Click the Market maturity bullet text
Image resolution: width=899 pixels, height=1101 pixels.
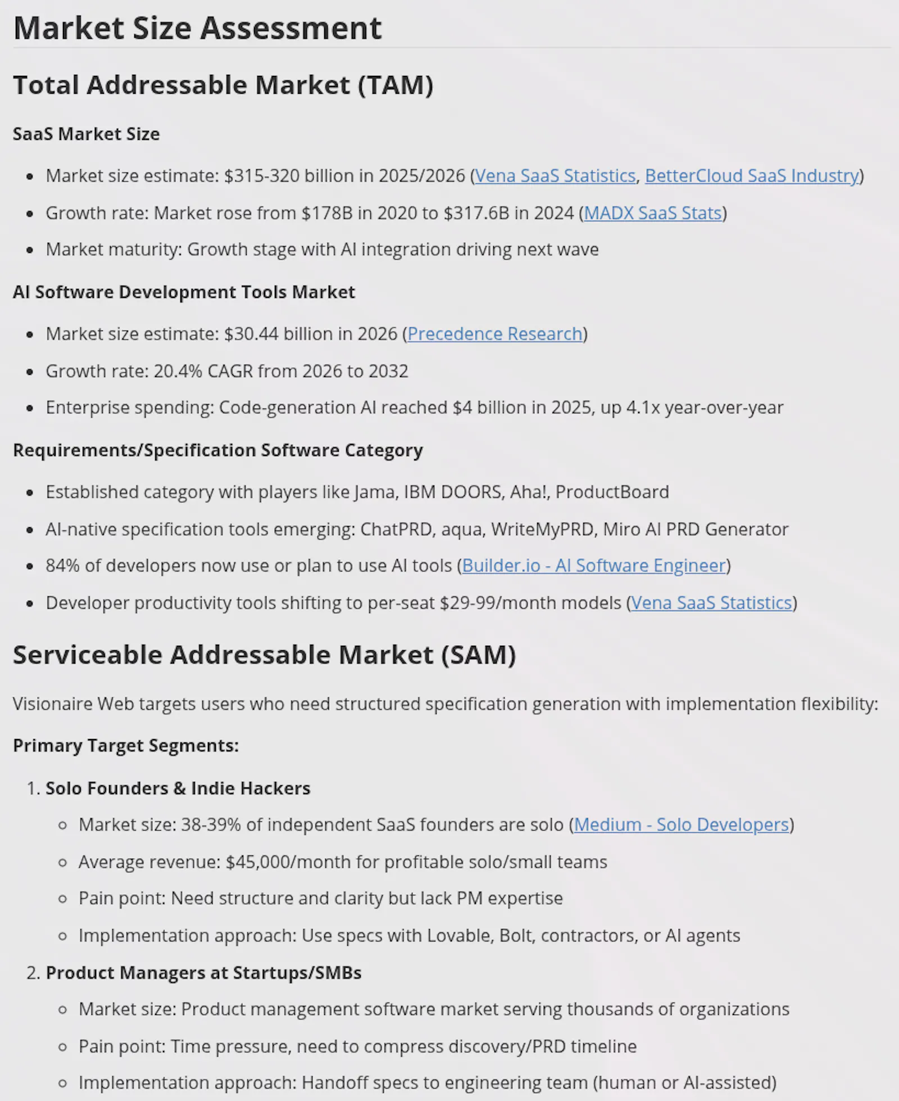tap(323, 249)
